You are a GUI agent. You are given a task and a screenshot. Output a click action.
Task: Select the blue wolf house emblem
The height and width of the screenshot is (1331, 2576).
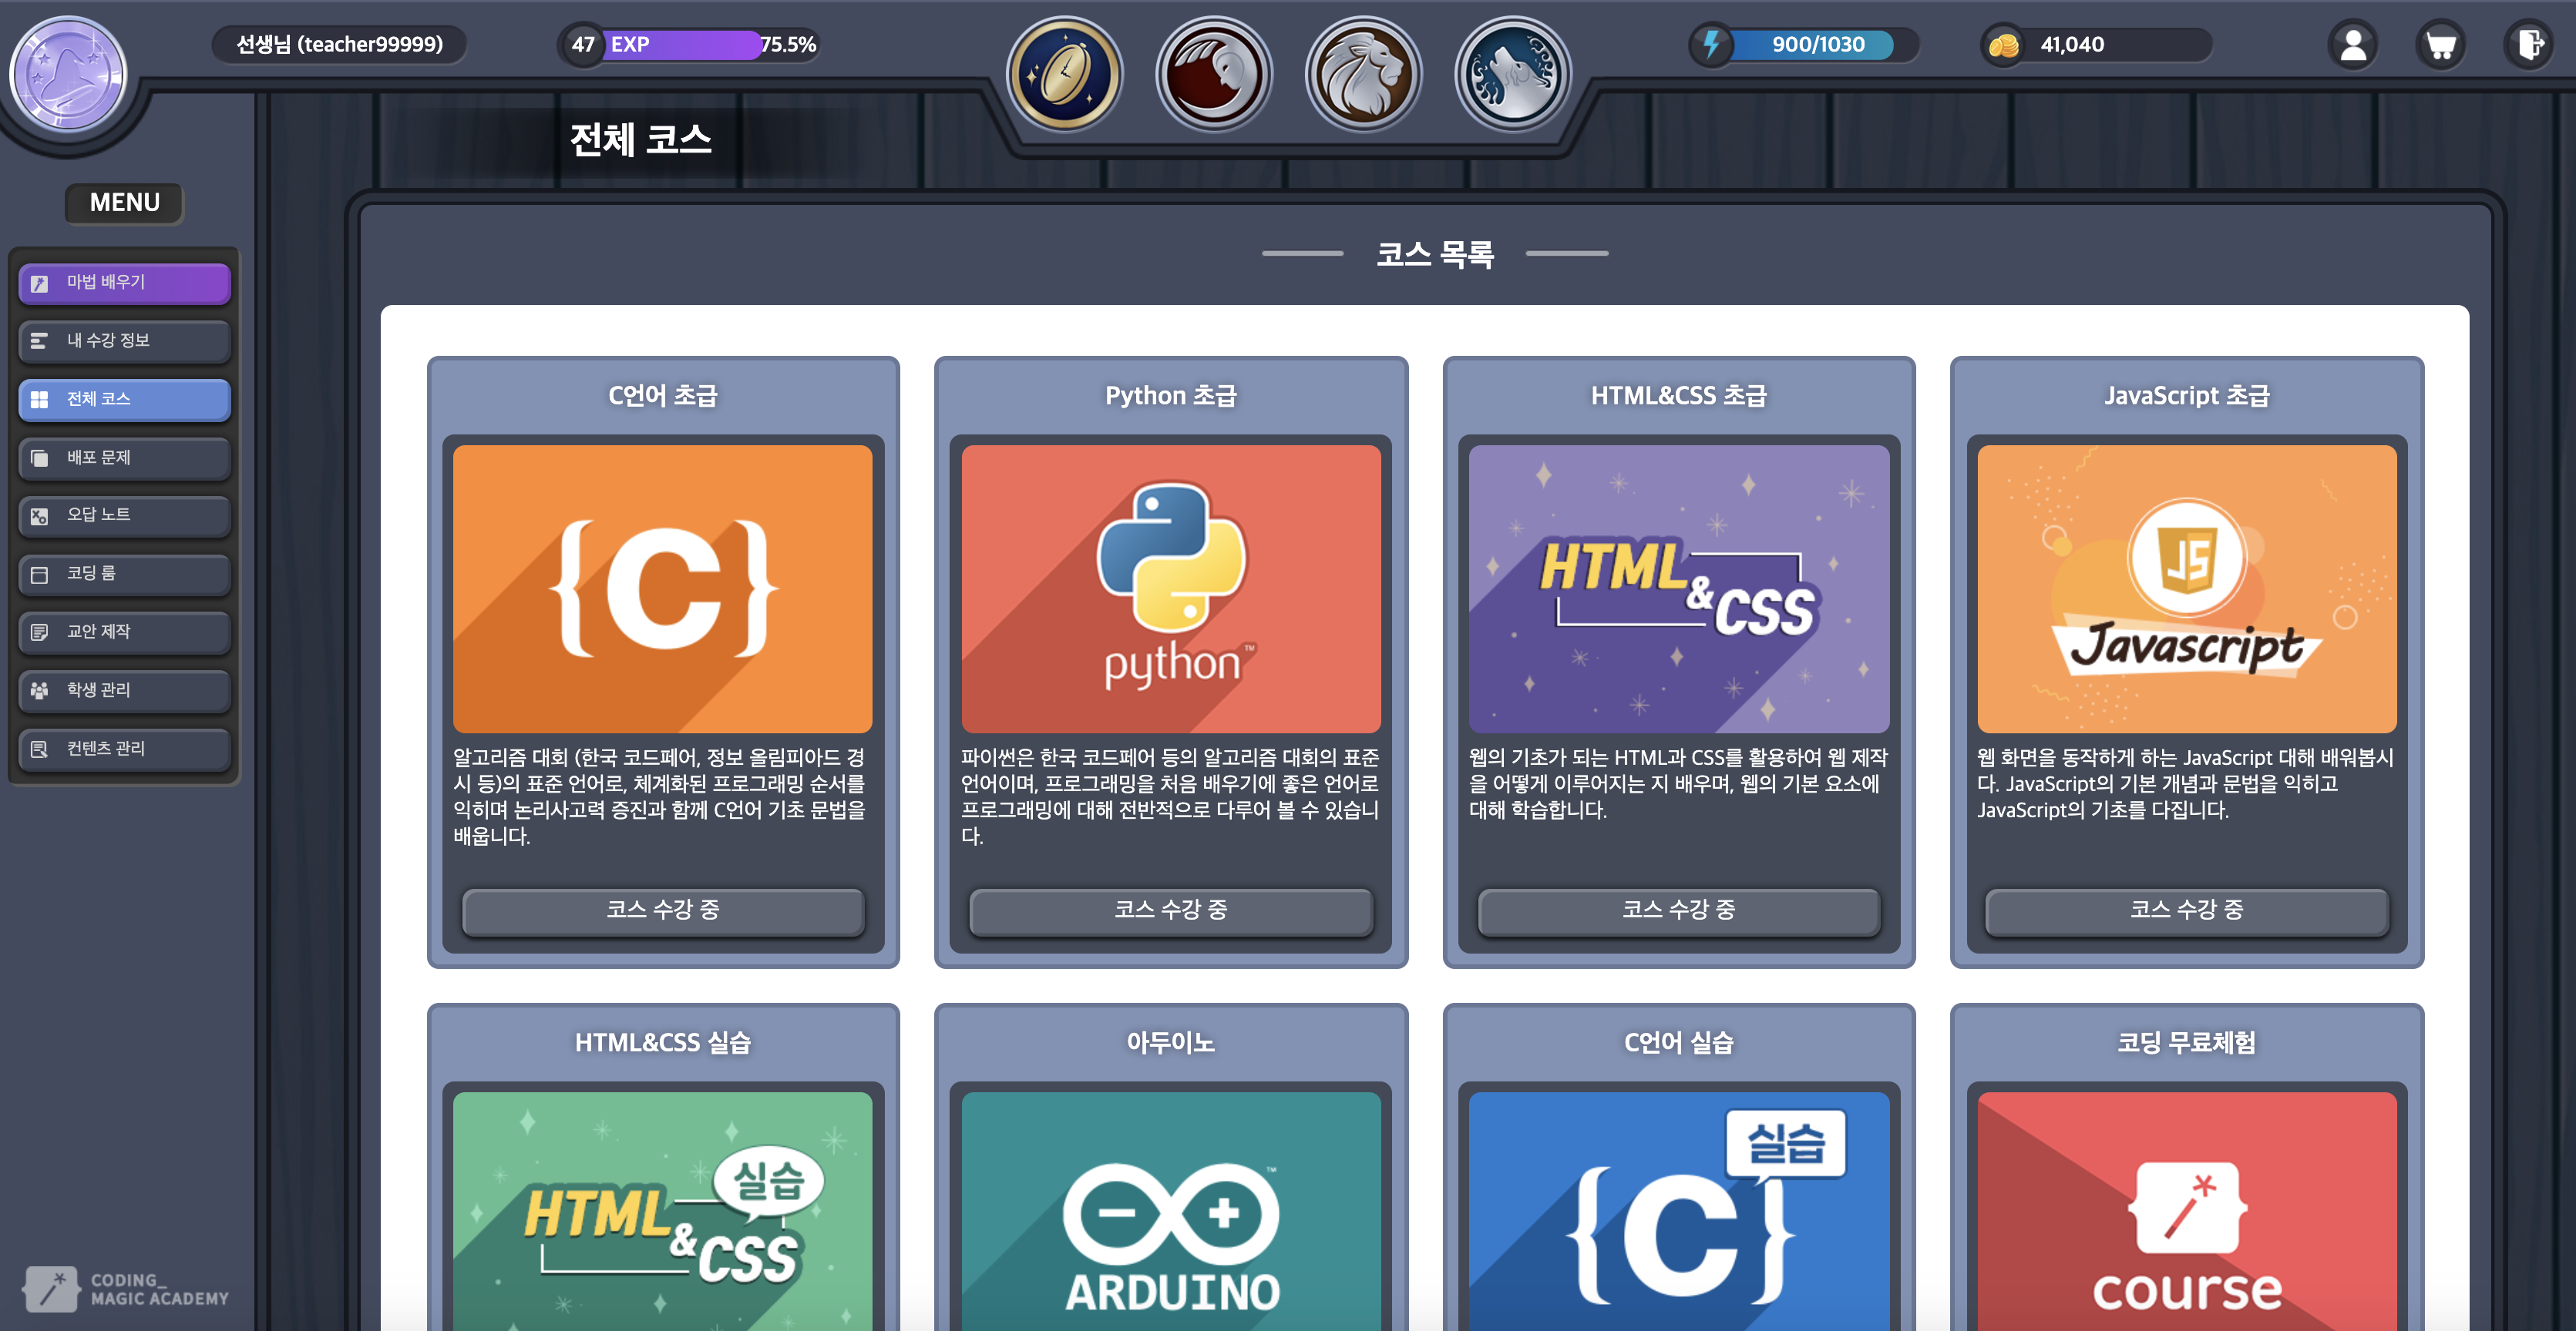(1513, 75)
